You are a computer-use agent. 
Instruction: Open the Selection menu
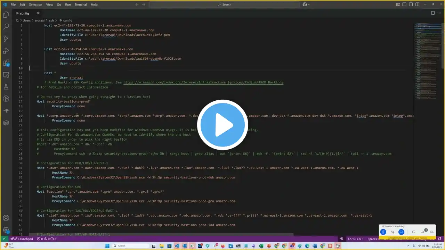coord(35,5)
